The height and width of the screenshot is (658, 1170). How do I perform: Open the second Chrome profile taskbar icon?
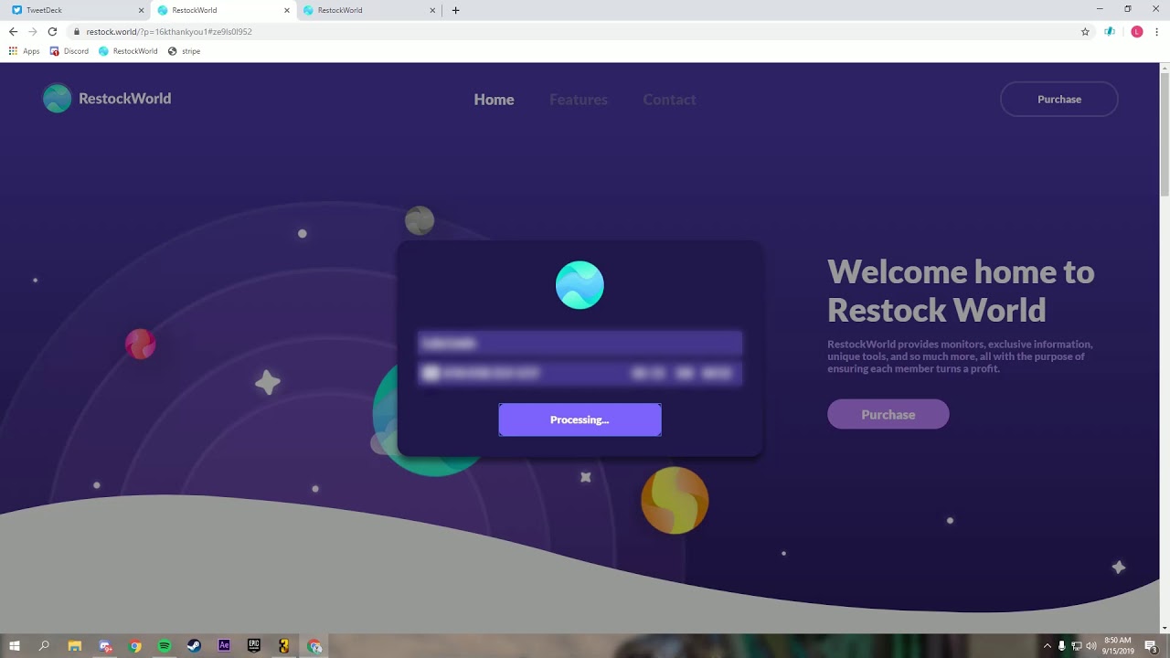click(x=314, y=646)
